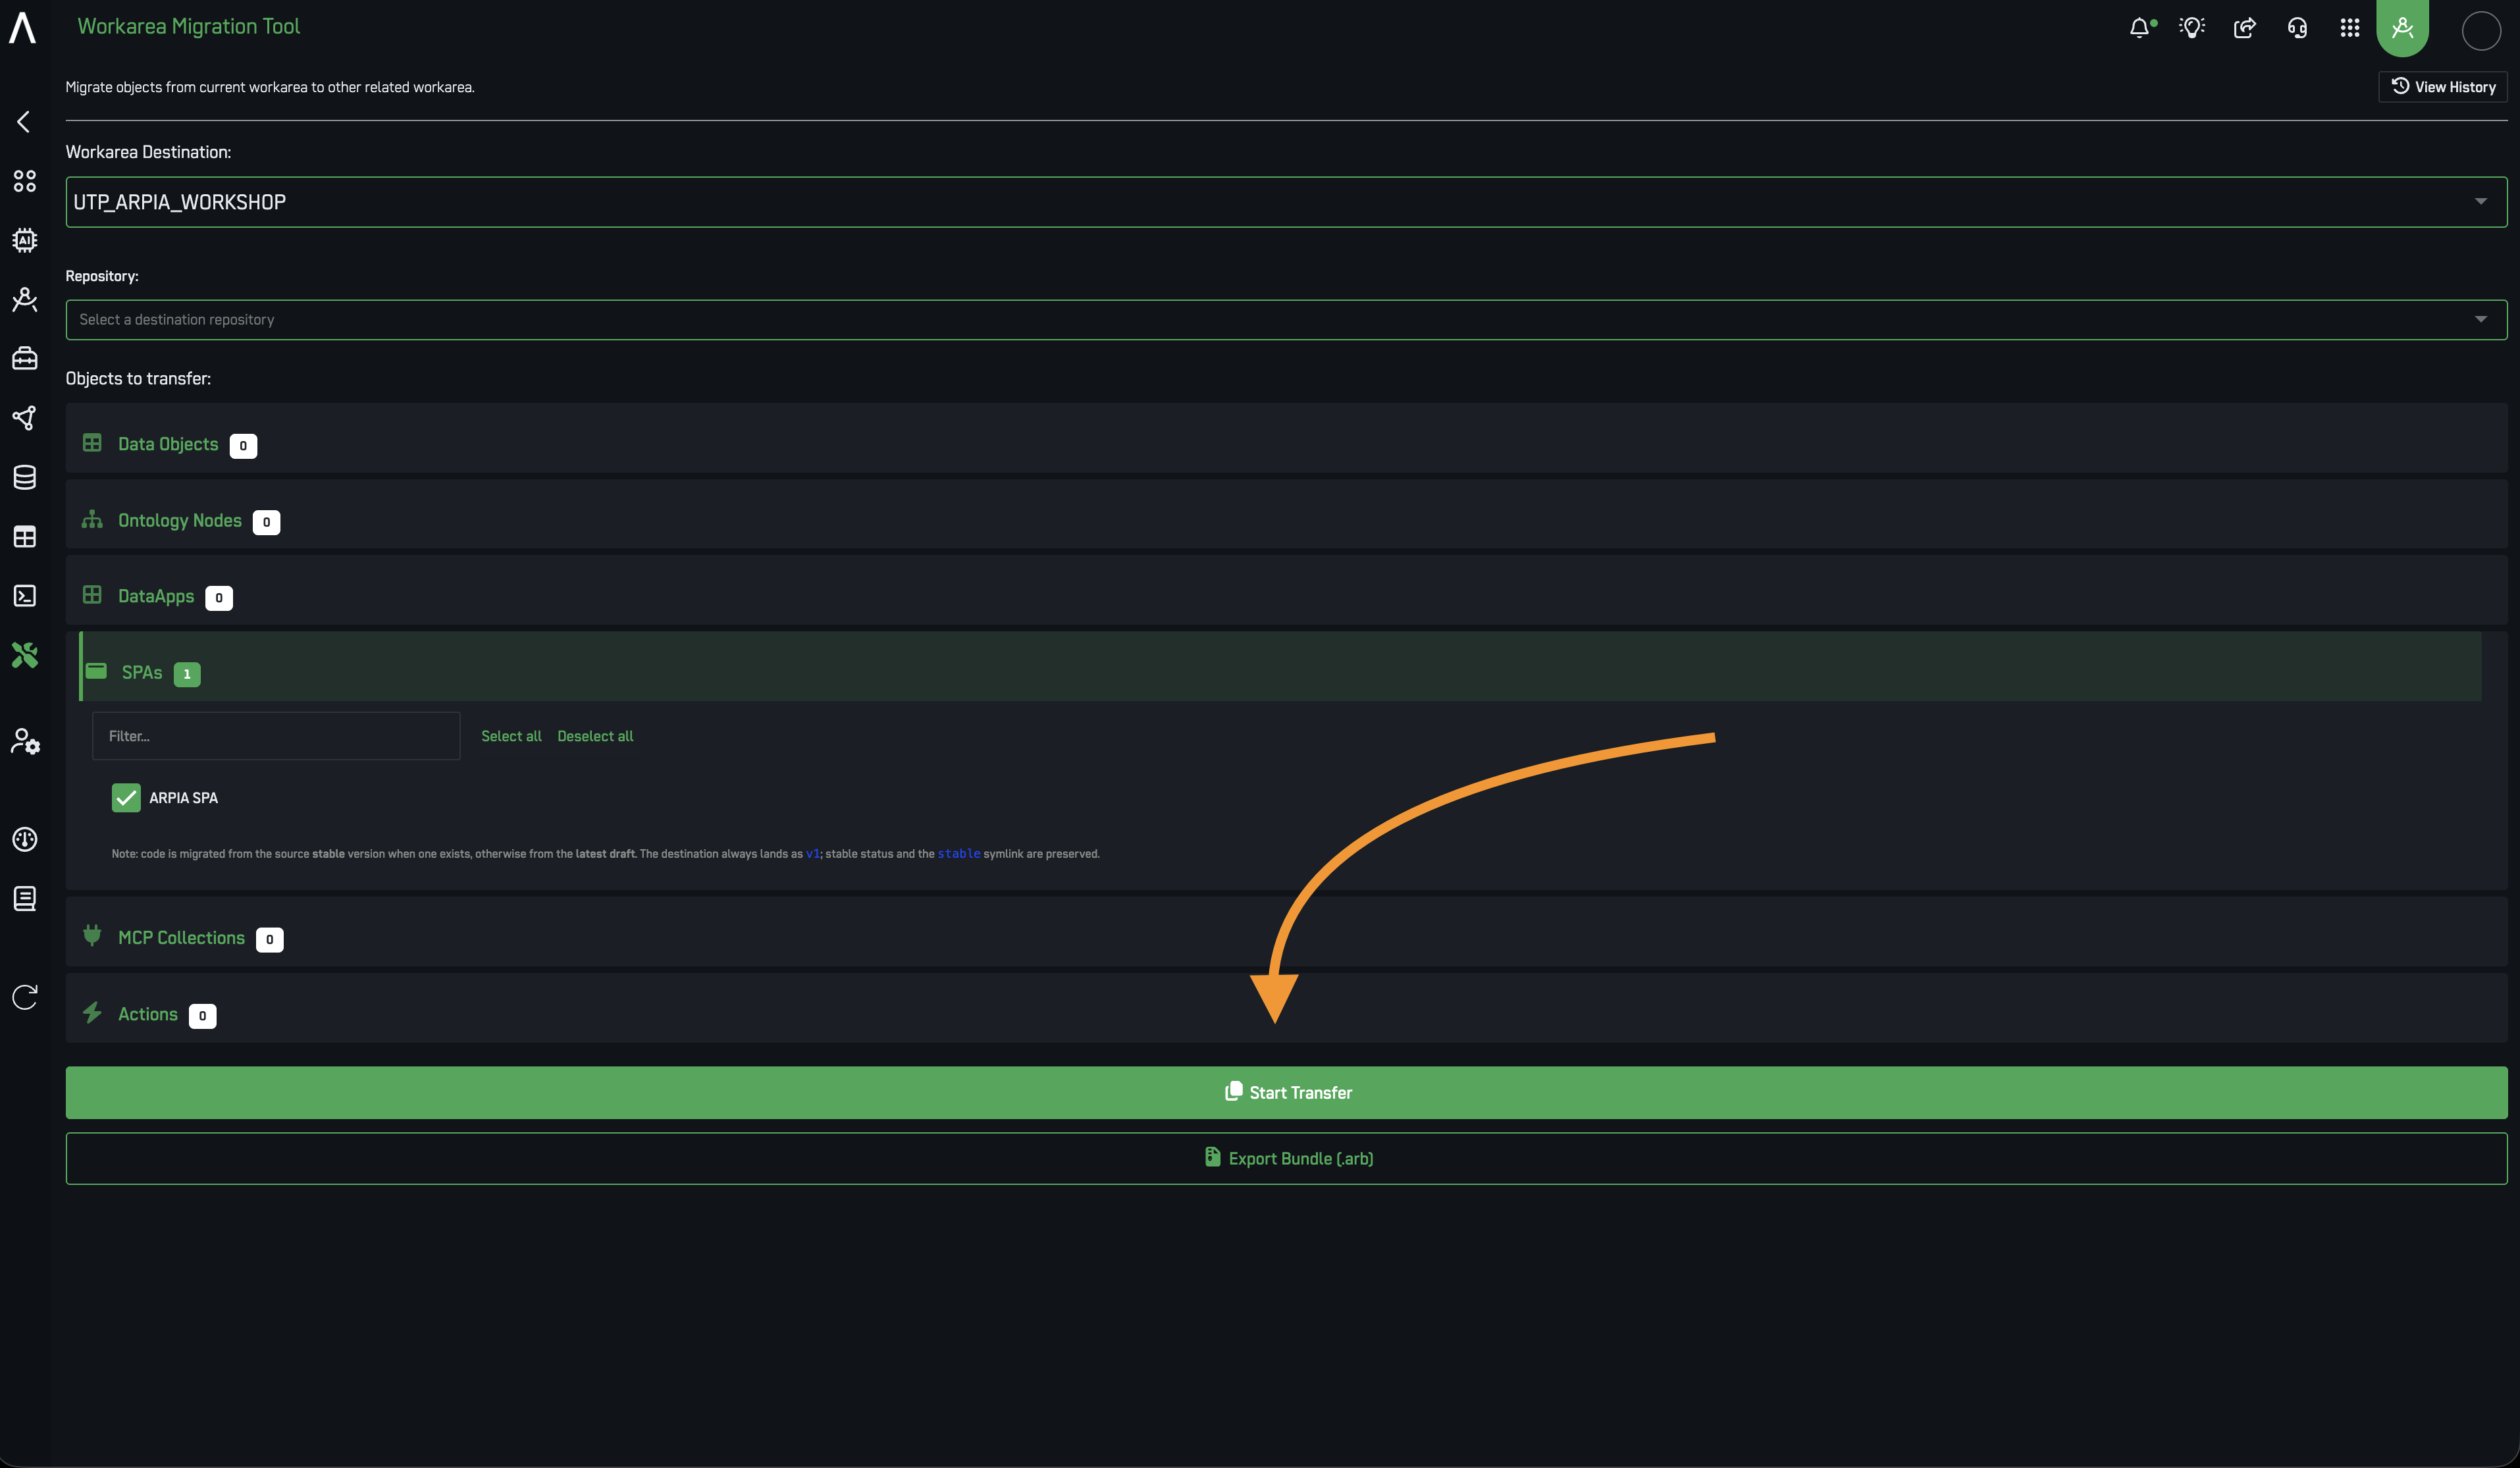
Task: Open the toolbox briefcase sidebar icon
Action: tap(25, 358)
